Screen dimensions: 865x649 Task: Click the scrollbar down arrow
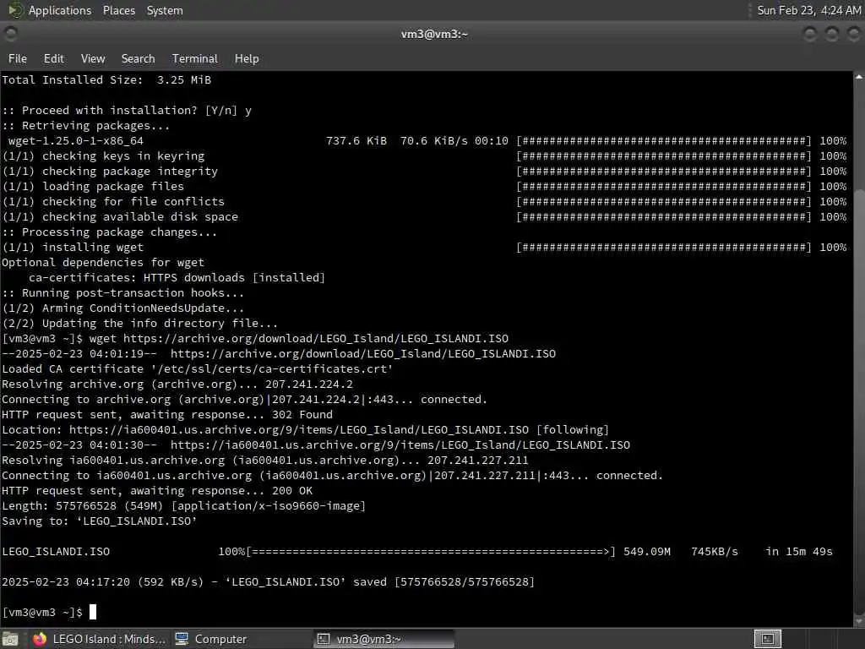click(859, 621)
